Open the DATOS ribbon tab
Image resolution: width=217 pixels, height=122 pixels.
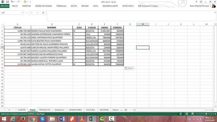pos(74,6)
